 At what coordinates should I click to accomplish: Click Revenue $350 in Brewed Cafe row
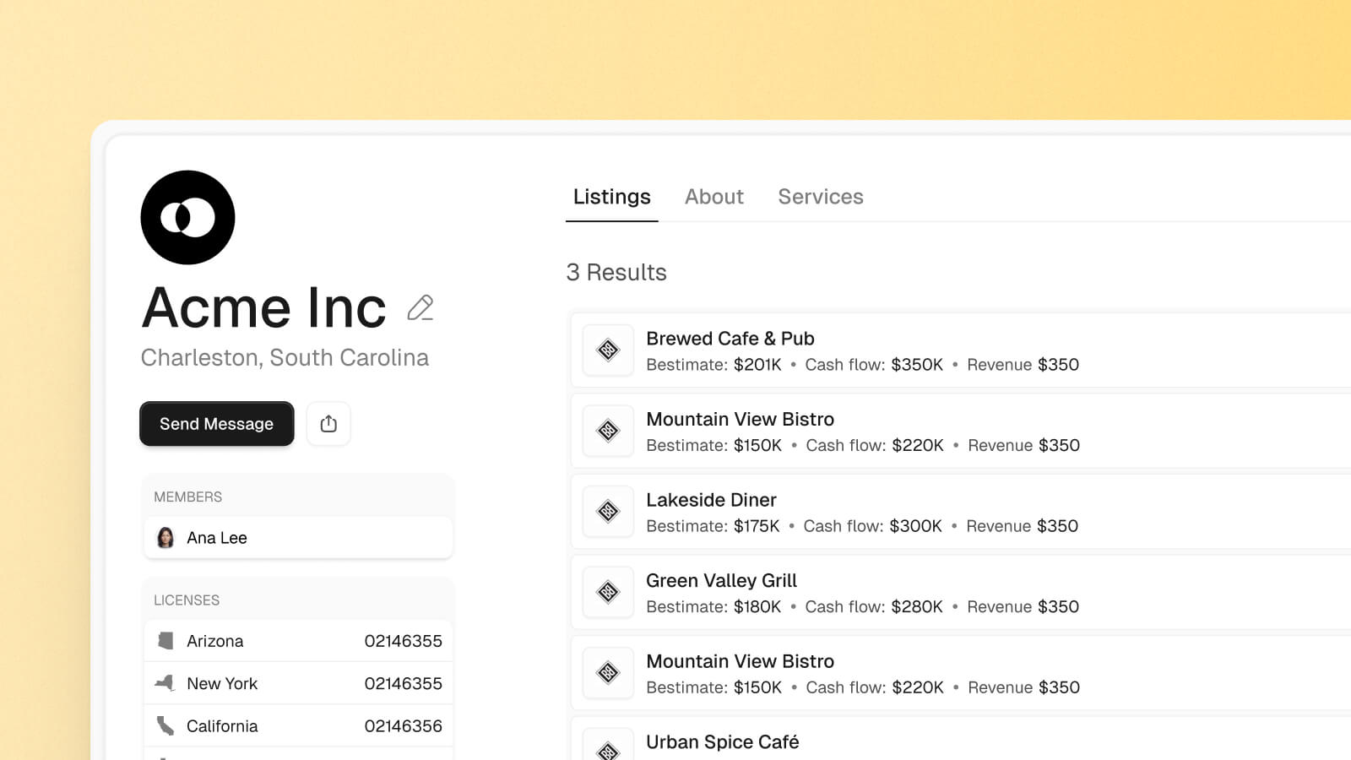point(1023,365)
